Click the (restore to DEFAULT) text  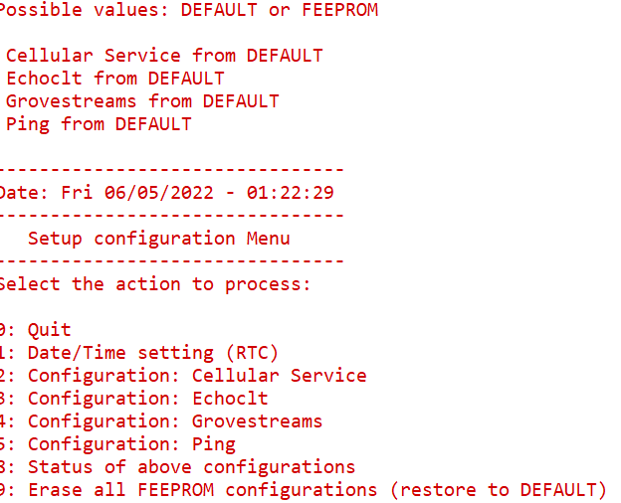(499, 490)
